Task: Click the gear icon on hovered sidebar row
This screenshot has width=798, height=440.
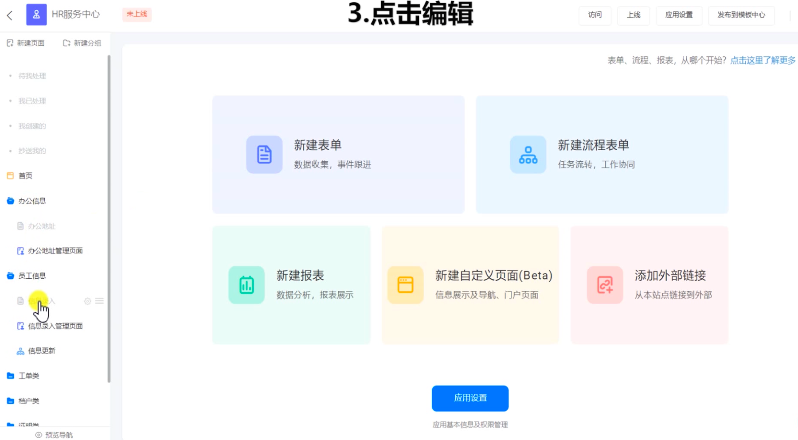Action: pyautogui.click(x=87, y=301)
